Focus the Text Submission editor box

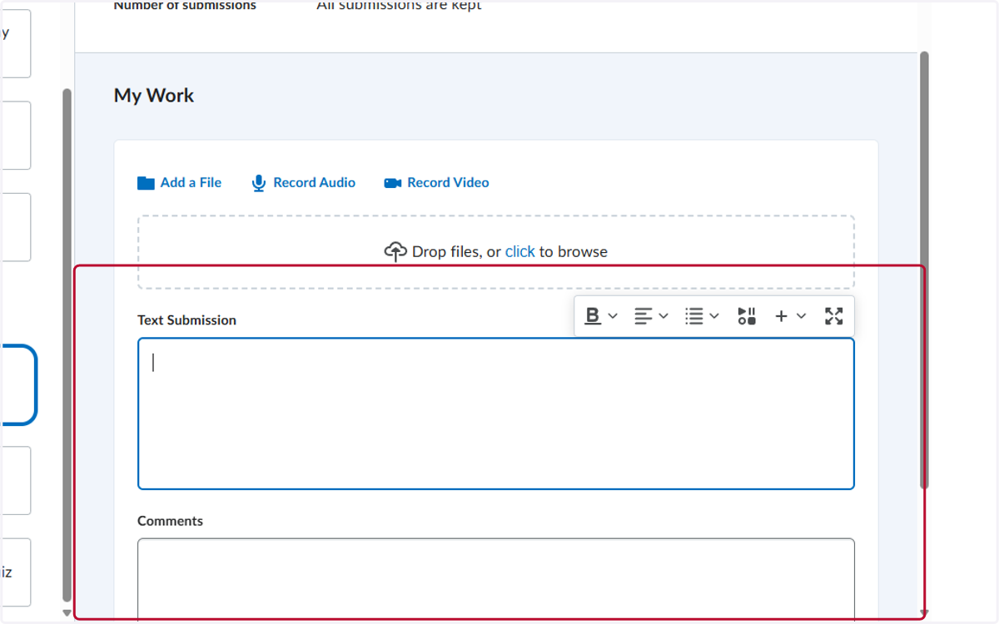496,414
